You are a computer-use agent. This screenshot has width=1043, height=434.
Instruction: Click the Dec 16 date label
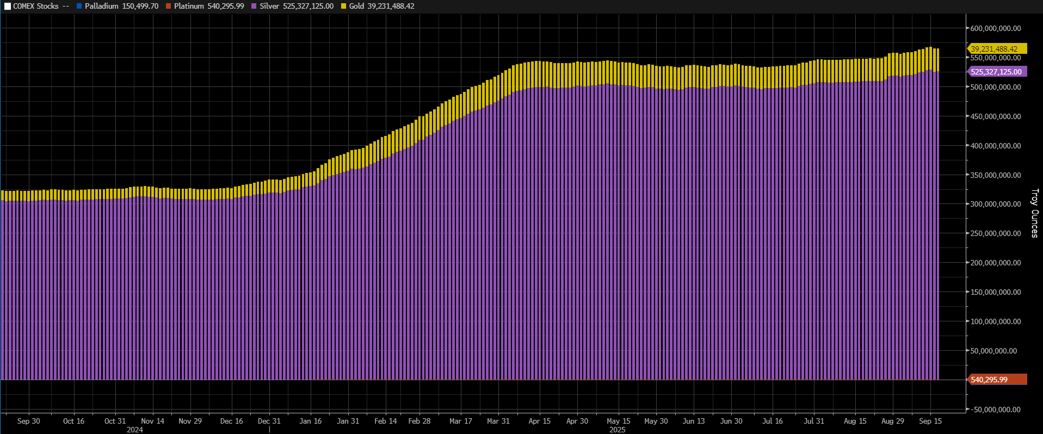pyautogui.click(x=232, y=421)
